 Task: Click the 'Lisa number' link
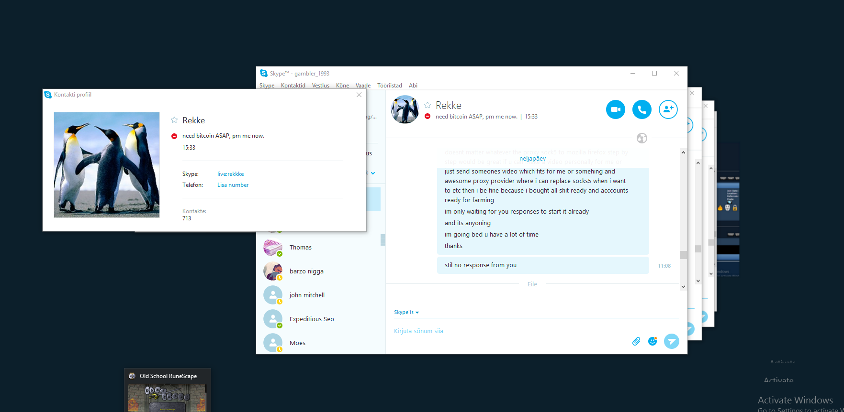pyautogui.click(x=233, y=185)
